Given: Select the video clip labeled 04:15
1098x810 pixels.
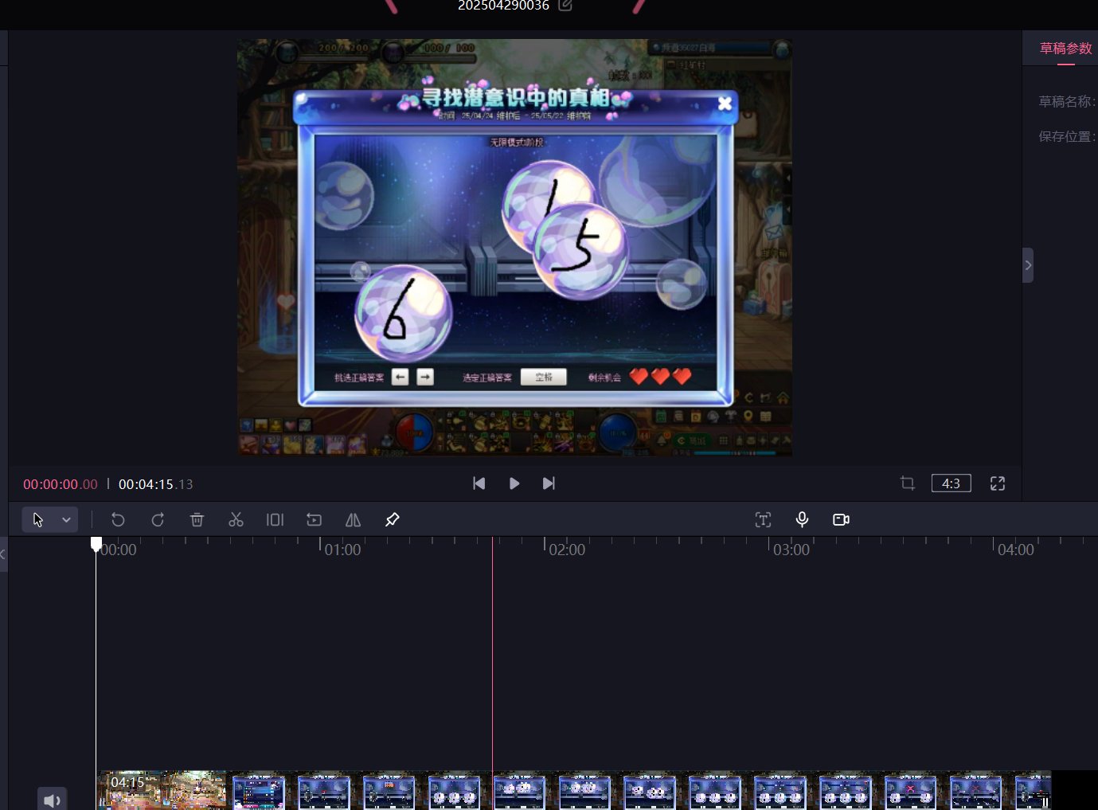Looking at the screenshot, I should 573,790.
